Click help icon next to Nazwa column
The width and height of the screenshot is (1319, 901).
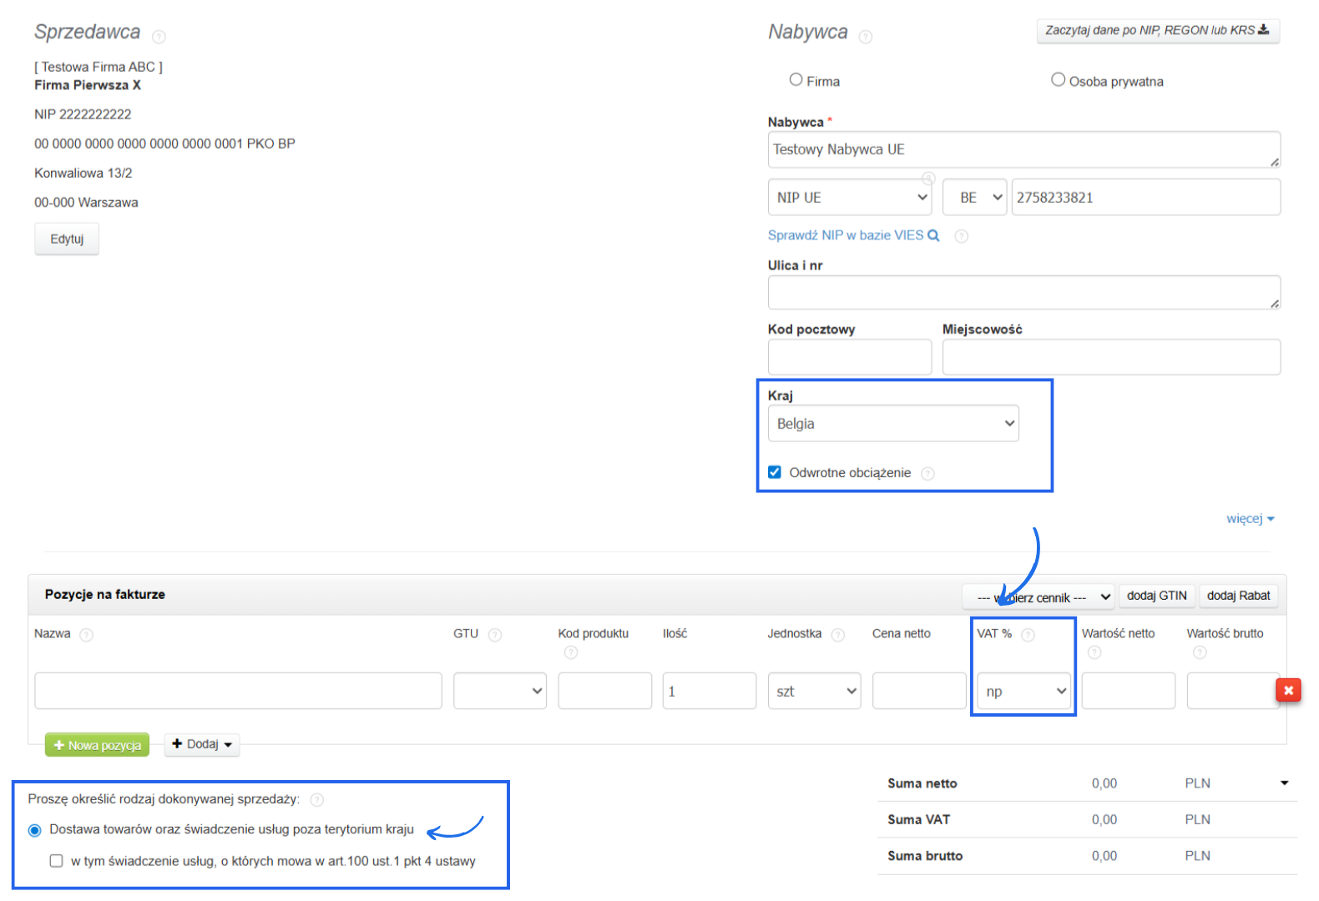pyautogui.click(x=86, y=635)
